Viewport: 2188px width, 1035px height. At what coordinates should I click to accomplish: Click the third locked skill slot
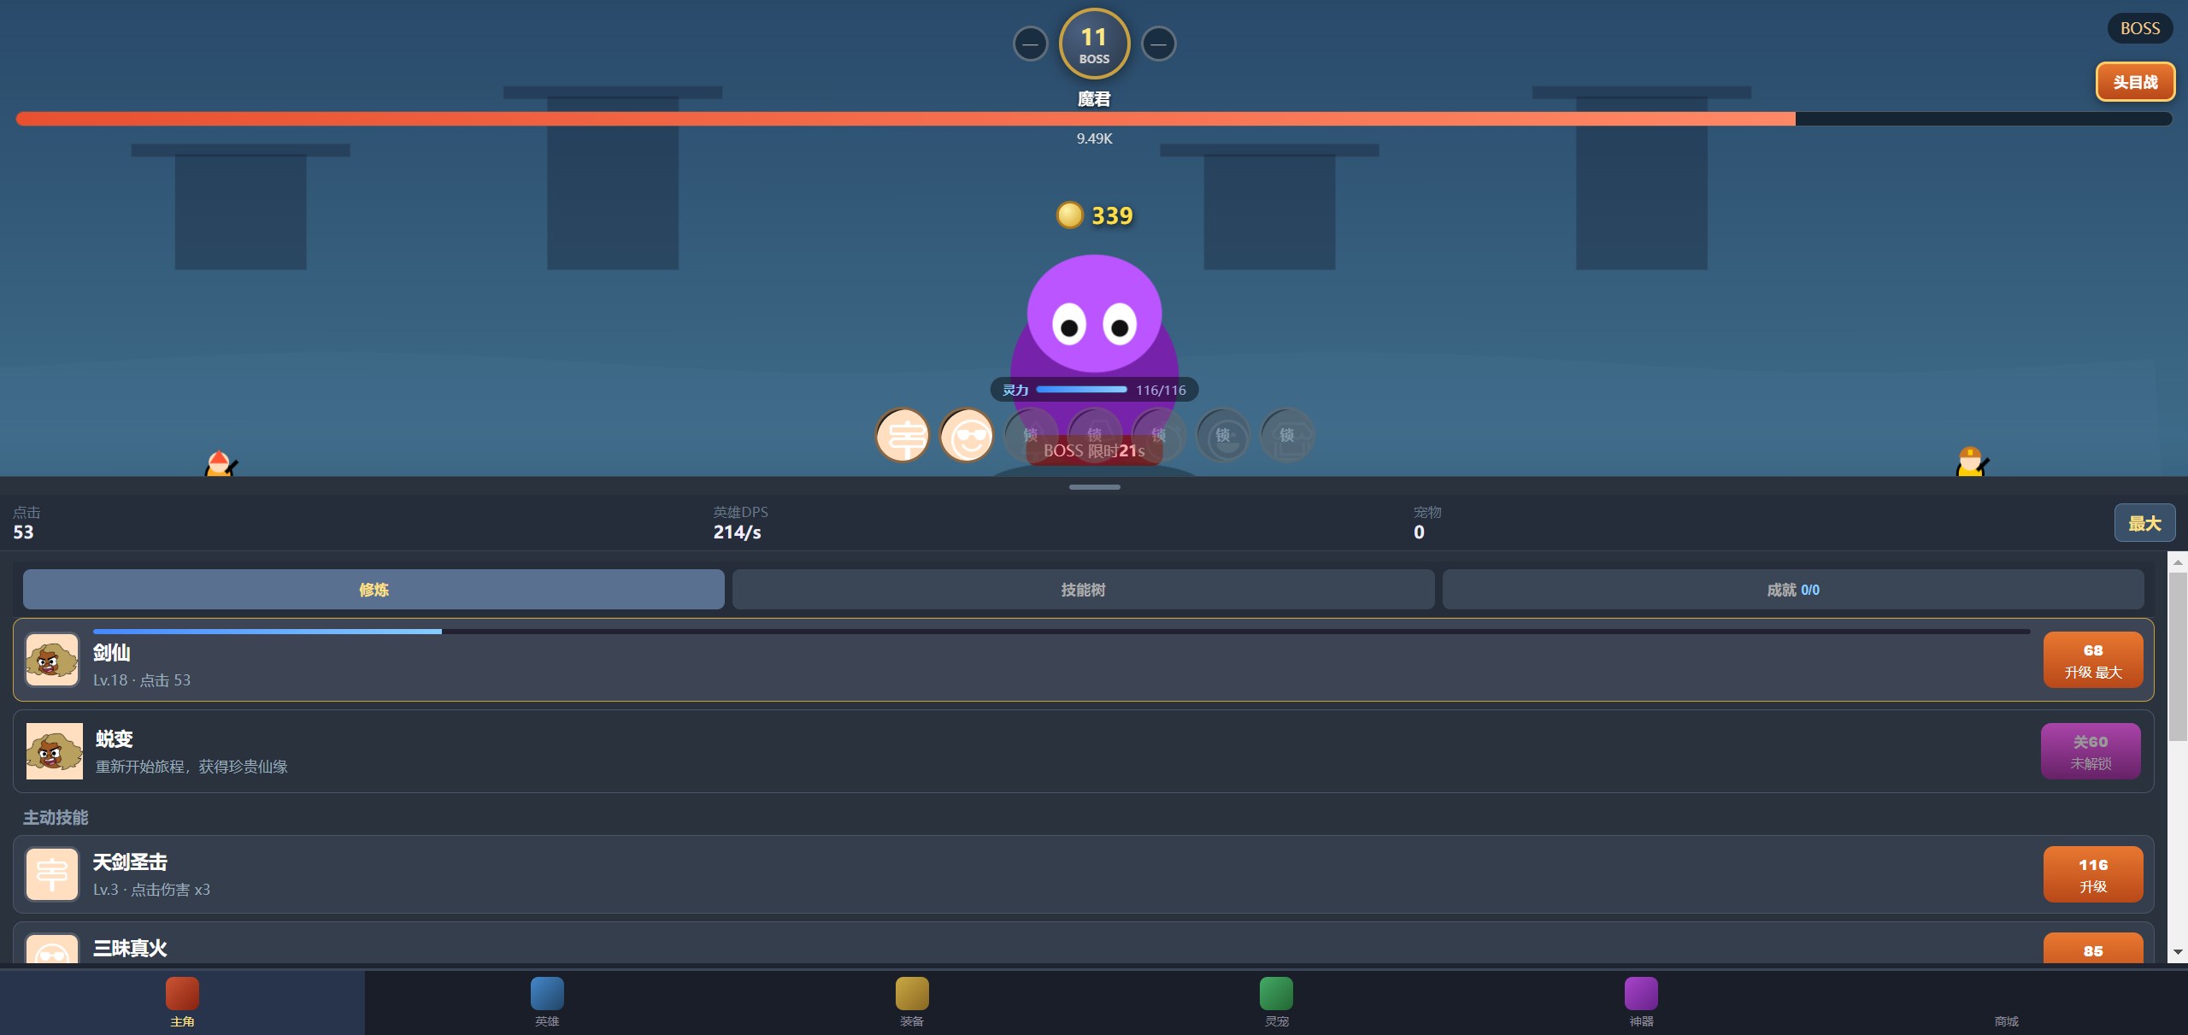click(1031, 436)
